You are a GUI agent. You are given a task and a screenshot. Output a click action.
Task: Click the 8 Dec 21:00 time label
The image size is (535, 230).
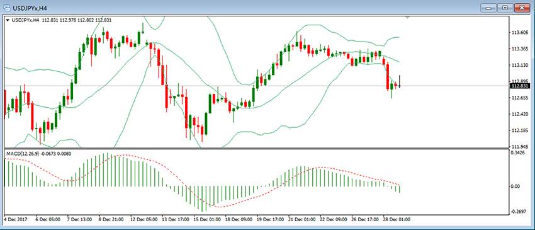pos(111,219)
